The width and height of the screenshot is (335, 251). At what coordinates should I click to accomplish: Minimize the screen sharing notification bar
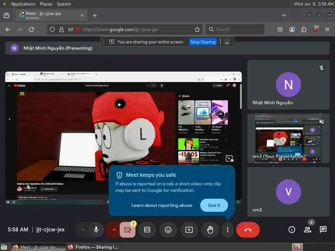pos(227,42)
